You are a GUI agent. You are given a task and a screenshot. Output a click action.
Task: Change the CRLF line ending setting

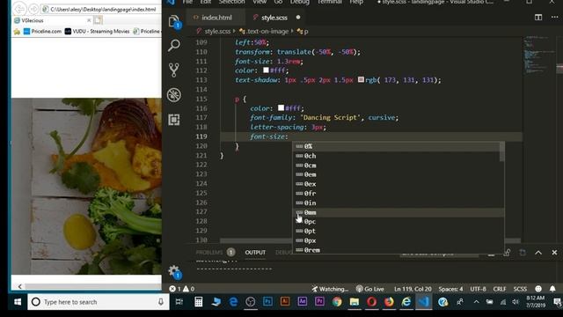tap(500, 289)
